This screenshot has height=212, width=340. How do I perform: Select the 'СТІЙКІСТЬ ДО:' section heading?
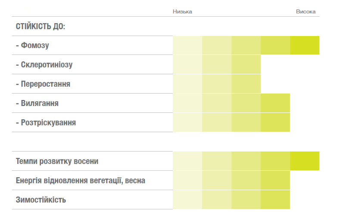click(x=41, y=26)
